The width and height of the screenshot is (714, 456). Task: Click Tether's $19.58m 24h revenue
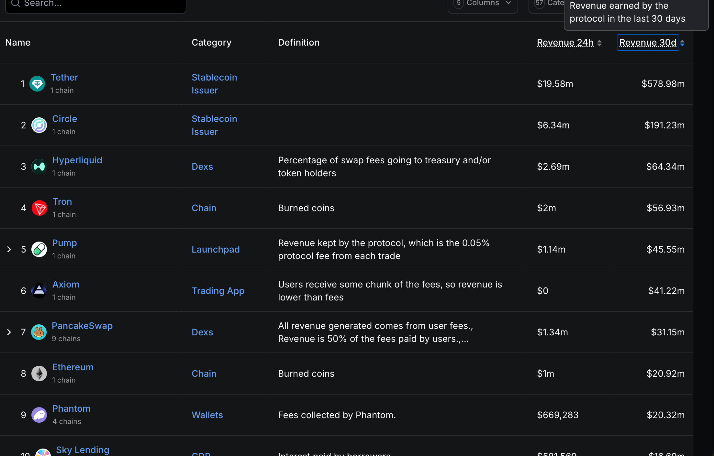[555, 84]
